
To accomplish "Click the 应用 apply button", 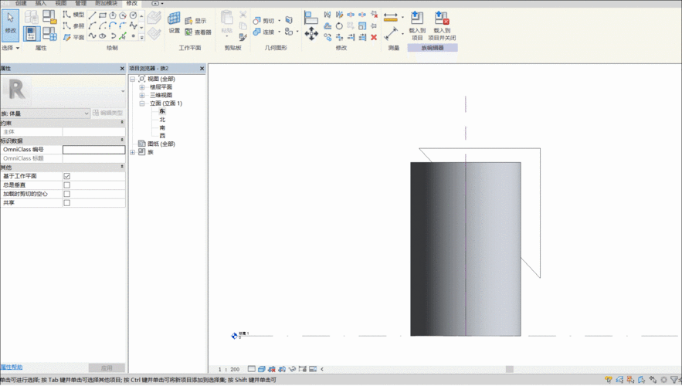I will 107,367.
